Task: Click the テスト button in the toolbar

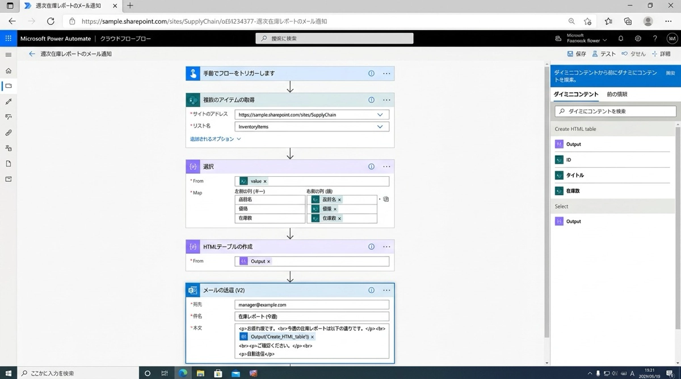Action: (604, 54)
